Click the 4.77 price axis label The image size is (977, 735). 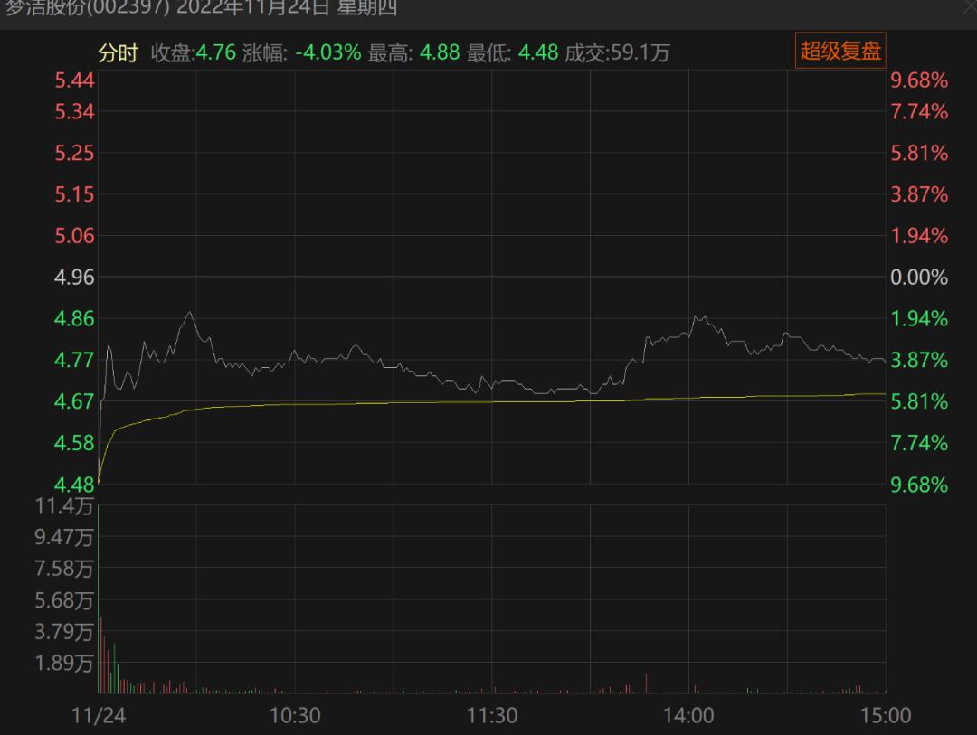(74, 360)
